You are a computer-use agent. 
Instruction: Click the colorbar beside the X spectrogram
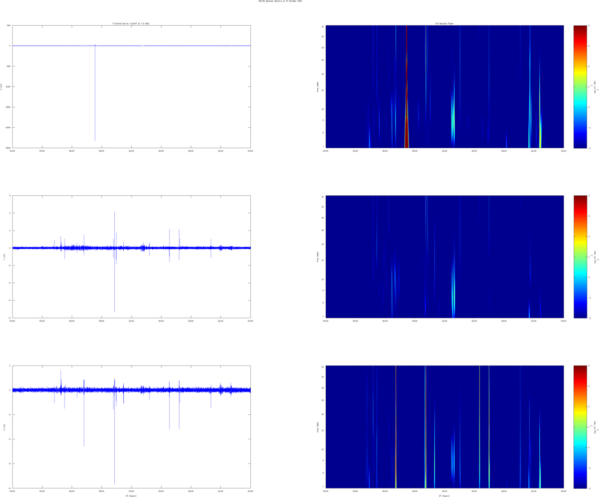[580, 86]
